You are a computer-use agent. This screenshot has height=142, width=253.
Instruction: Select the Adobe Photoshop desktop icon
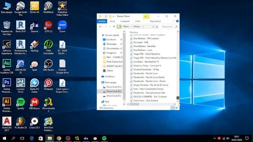(x=7, y=86)
